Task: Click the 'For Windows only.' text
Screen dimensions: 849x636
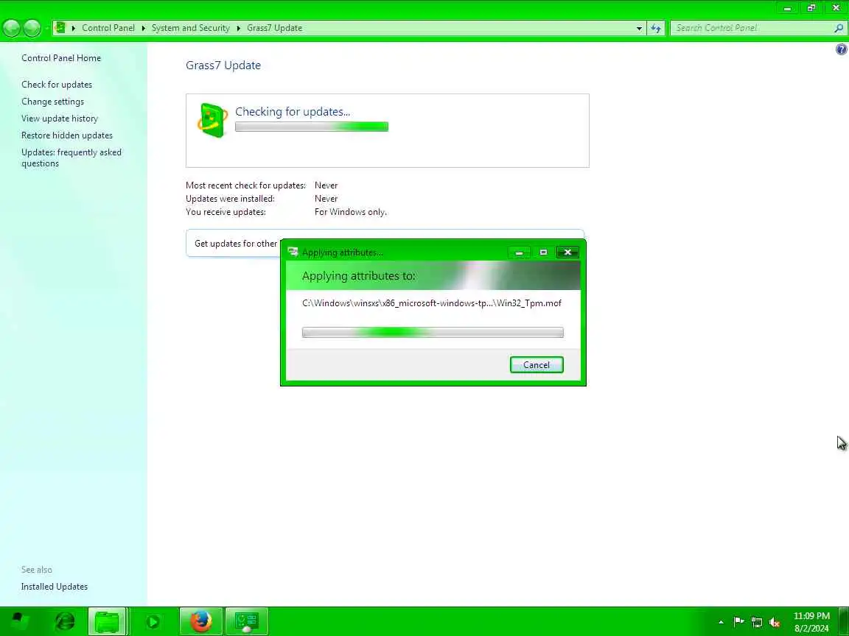Action: pos(350,212)
